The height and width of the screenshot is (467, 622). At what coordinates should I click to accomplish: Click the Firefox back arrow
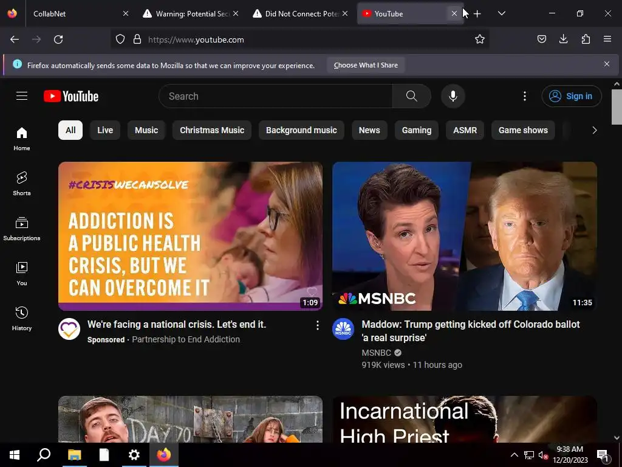click(x=15, y=40)
